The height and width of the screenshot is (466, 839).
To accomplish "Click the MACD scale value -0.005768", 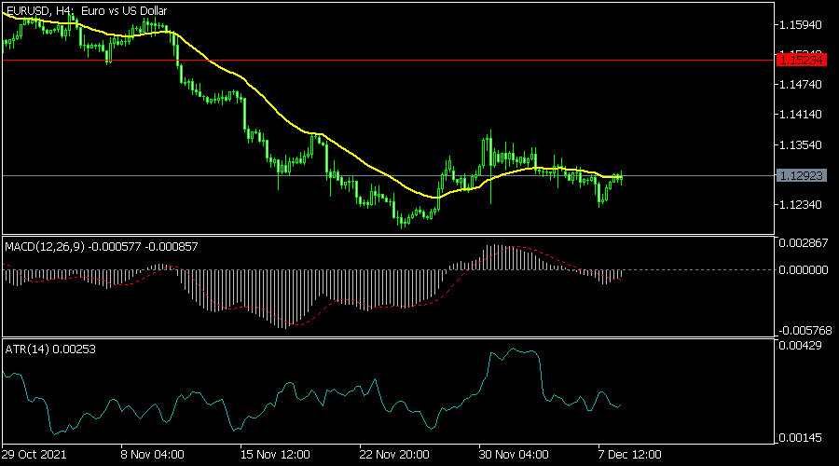I will tap(805, 330).
